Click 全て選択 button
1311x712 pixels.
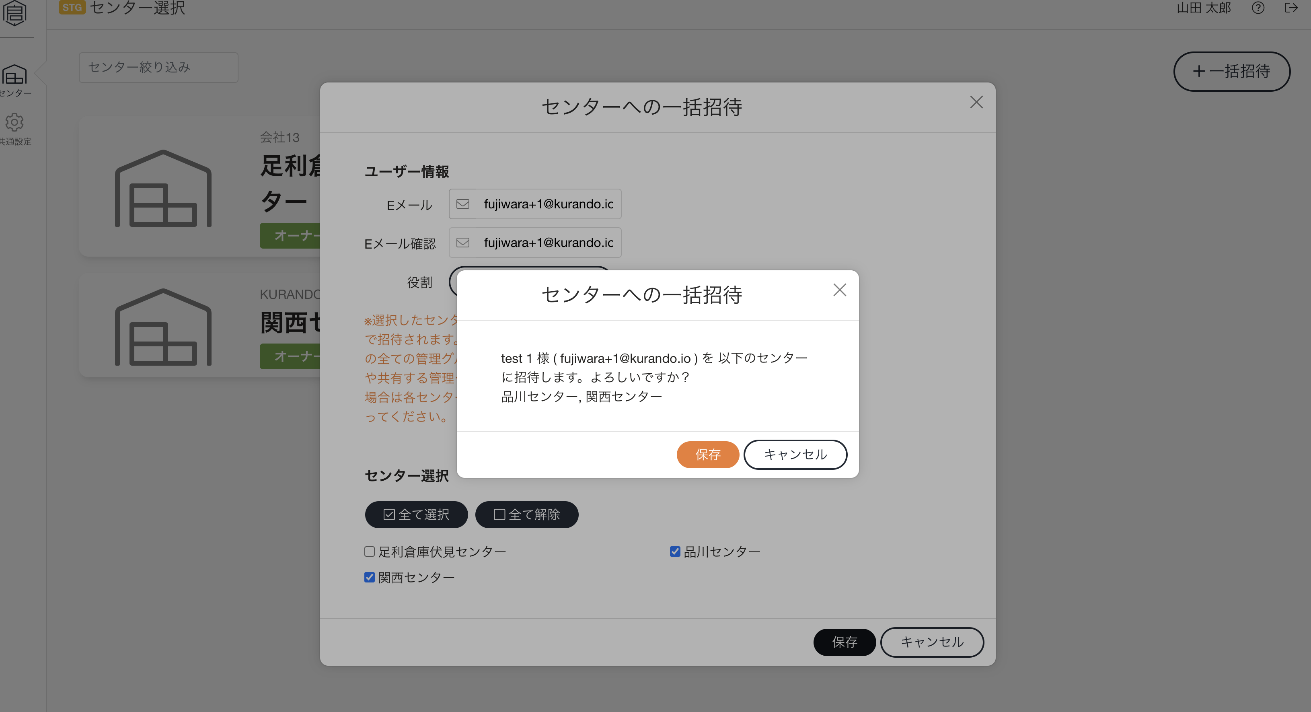[416, 514]
